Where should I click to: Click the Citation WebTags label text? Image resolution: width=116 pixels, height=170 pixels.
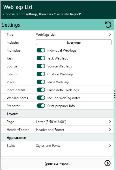click(x=60, y=74)
